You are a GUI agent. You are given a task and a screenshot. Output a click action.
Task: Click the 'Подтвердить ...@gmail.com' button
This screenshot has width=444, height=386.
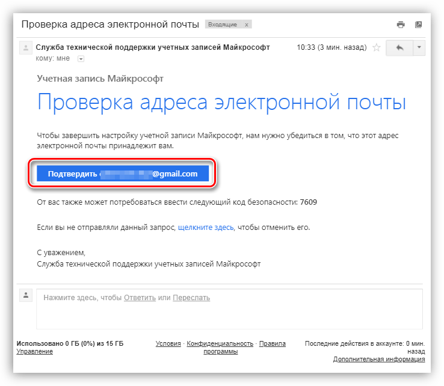click(123, 173)
